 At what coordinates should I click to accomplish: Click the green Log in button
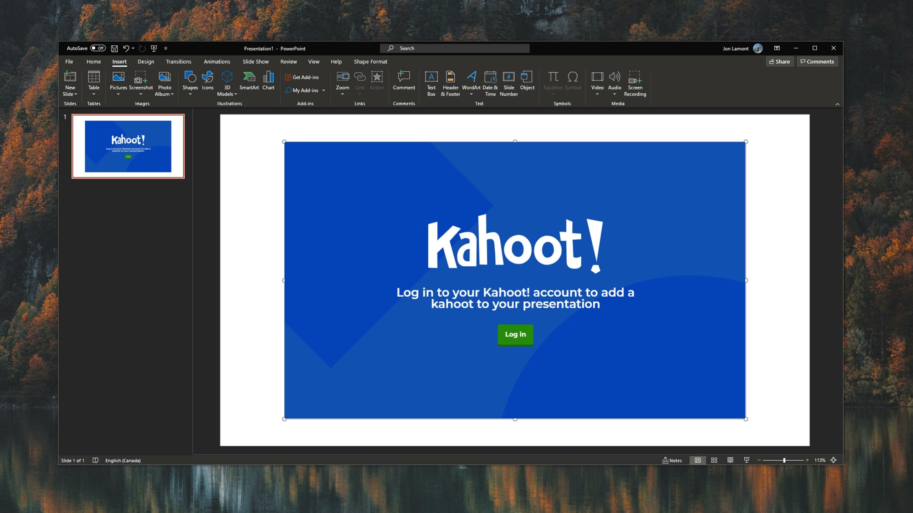[x=515, y=334]
